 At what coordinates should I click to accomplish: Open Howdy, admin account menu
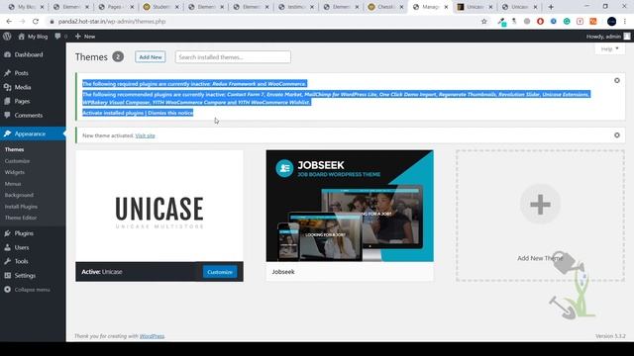[608, 37]
